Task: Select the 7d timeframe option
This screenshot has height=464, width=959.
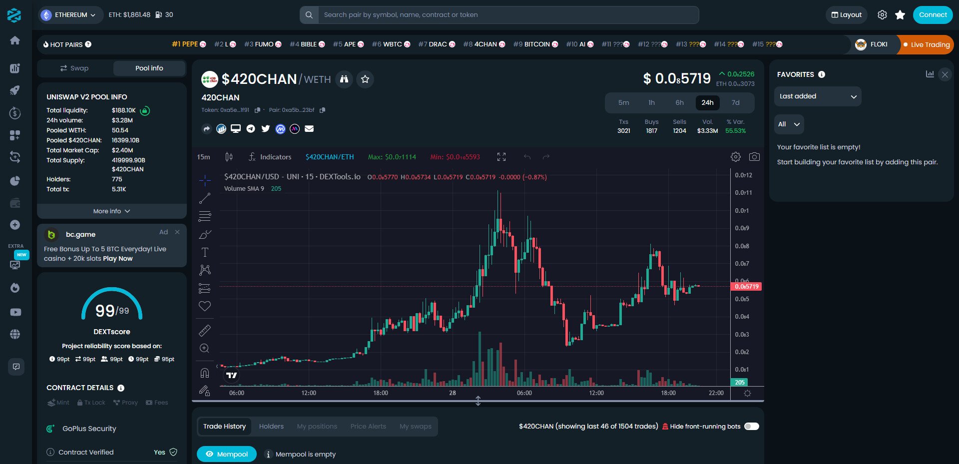Action: coord(735,102)
